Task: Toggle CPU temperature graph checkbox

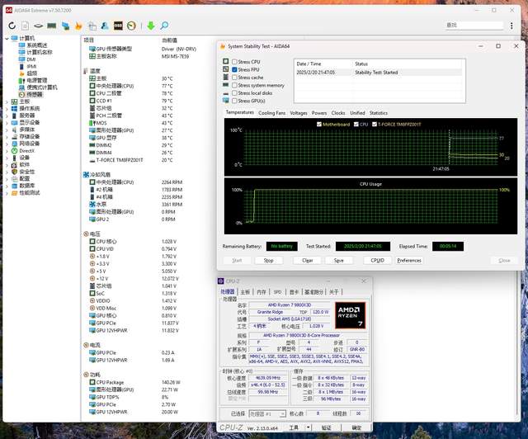Action: click(x=356, y=125)
